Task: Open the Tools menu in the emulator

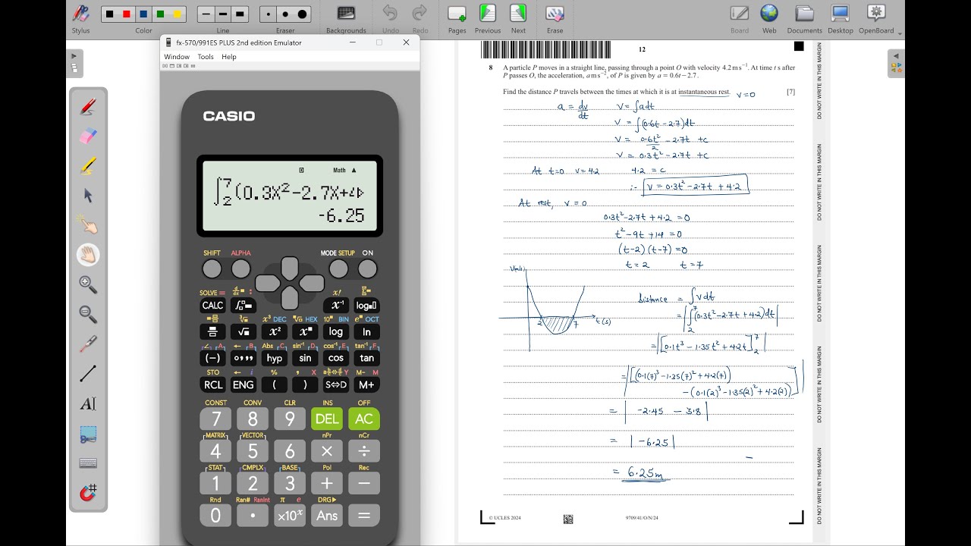Action: (x=206, y=57)
